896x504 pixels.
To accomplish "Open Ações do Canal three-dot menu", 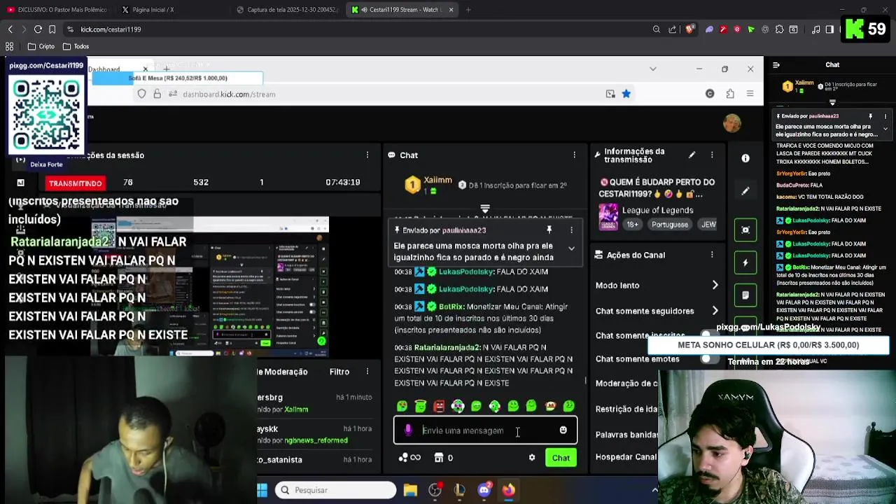I will coord(712,255).
